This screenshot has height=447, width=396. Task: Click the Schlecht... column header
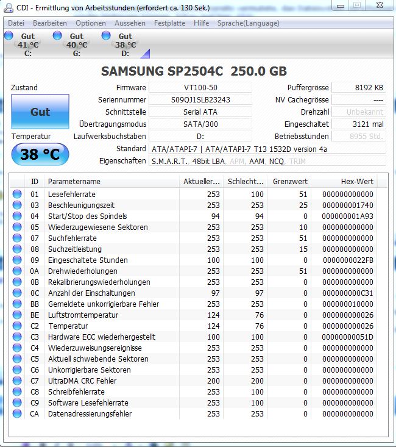click(246, 182)
